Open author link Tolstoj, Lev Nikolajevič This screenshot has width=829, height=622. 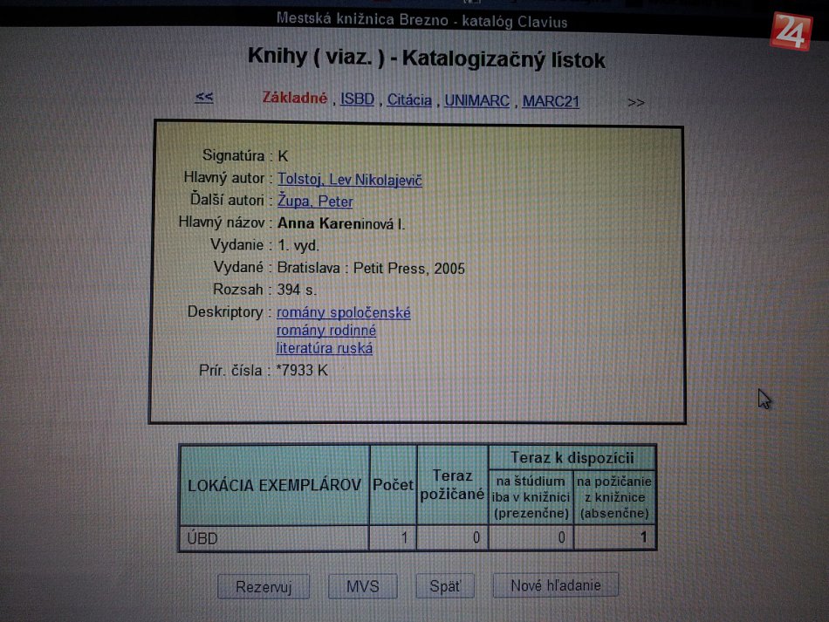pos(350,180)
